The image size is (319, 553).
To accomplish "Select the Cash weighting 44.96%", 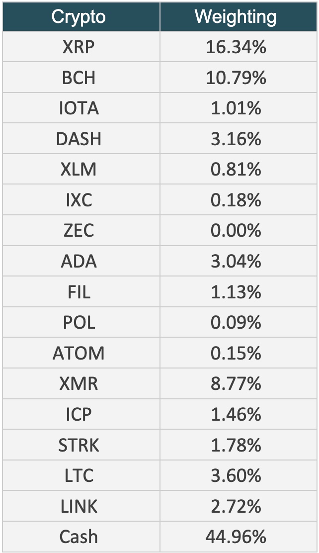I will tap(236, 537).
